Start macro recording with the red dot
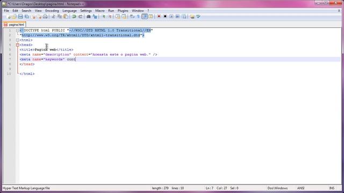Viewport: 344px width, 193px height. pos(159,17)
